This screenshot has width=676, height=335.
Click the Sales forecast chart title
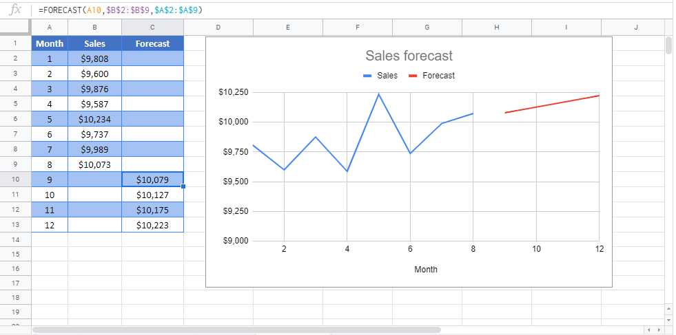pyautogui.click(x=409, y=56)
